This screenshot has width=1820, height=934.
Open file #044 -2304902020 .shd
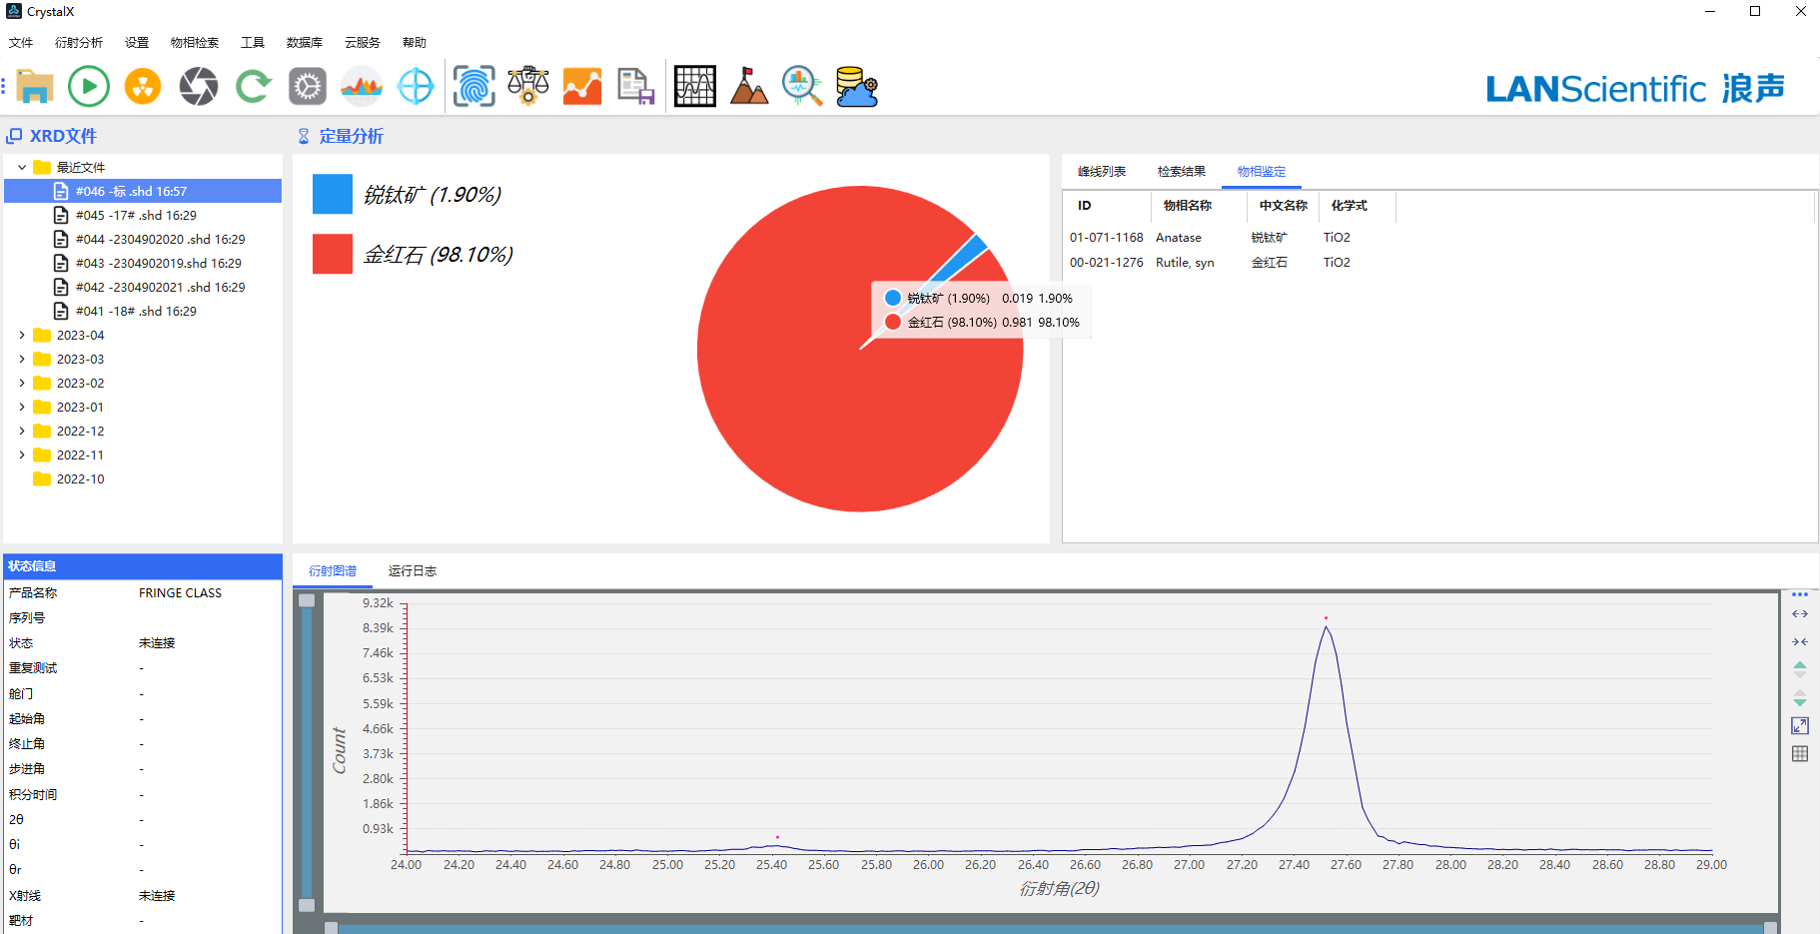pyautogui.click(x=160, y=240)
